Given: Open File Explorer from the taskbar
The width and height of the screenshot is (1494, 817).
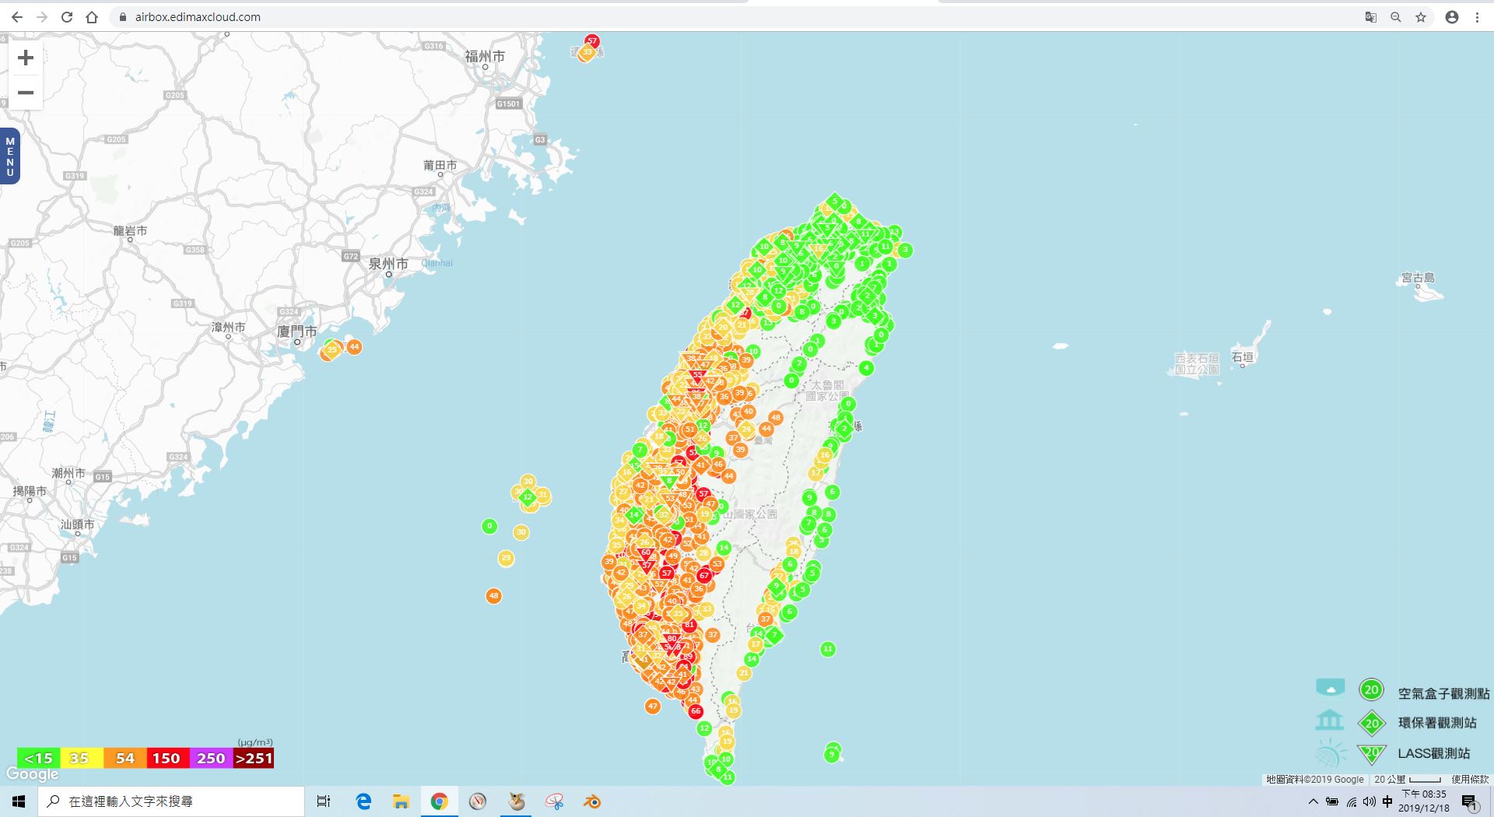Looking at the screenshot, I should coord(402,801).
